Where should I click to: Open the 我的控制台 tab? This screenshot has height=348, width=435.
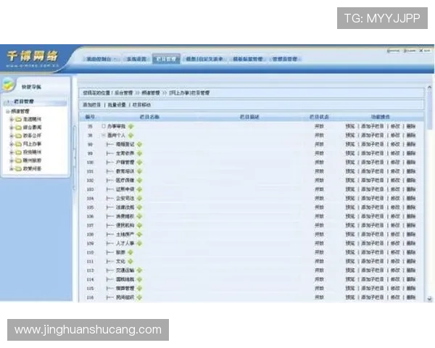[x=101, y=59]
